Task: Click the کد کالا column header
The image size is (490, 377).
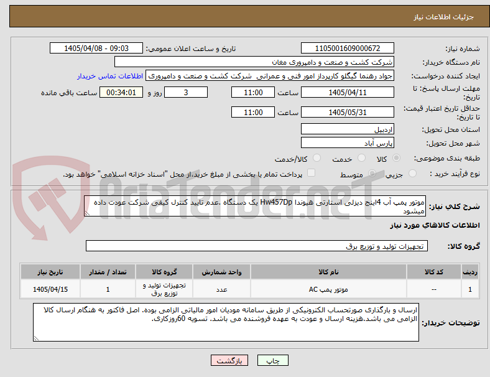Action: 434,272
